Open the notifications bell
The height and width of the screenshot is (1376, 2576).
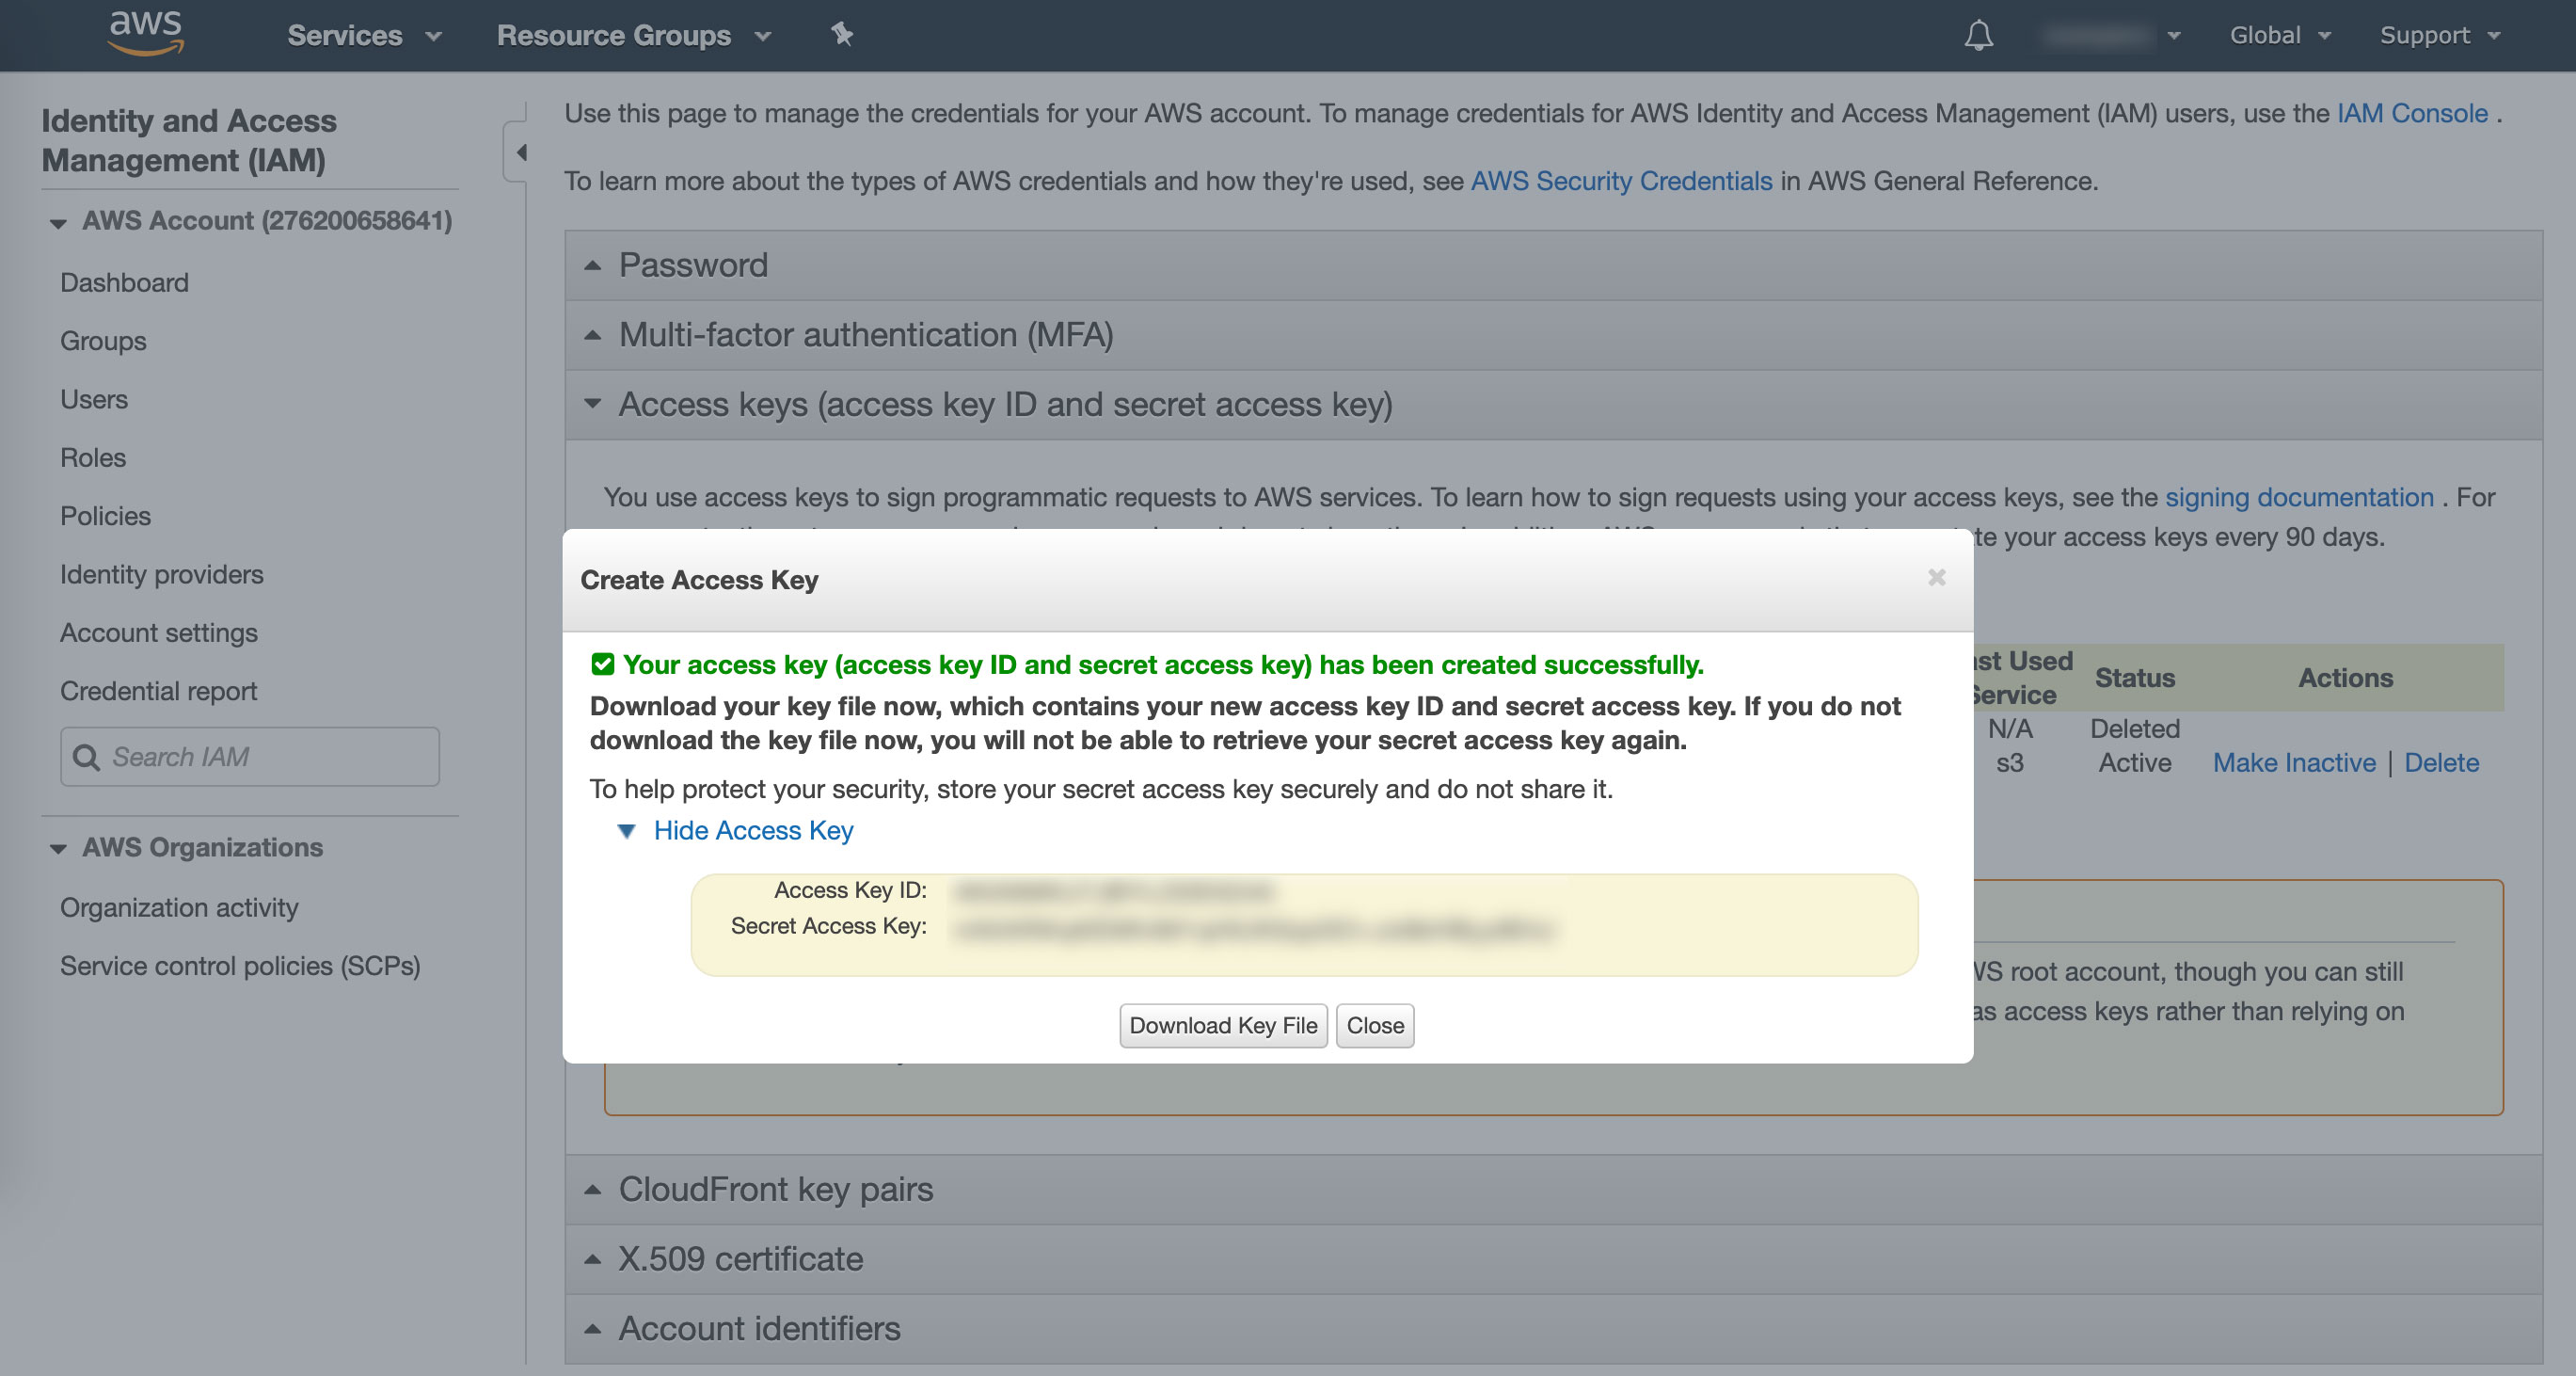tap(1979, 35)
